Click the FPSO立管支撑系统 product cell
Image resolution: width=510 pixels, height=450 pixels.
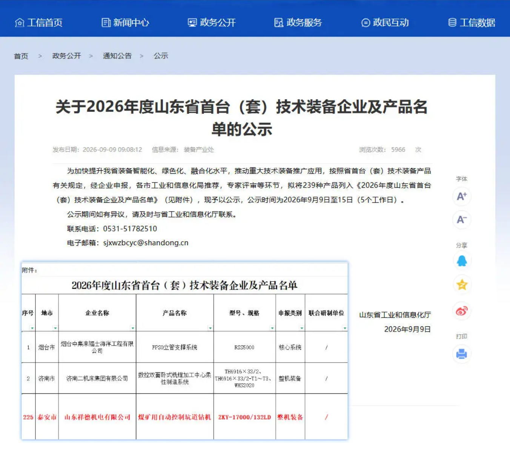click(x=175, y=347)
